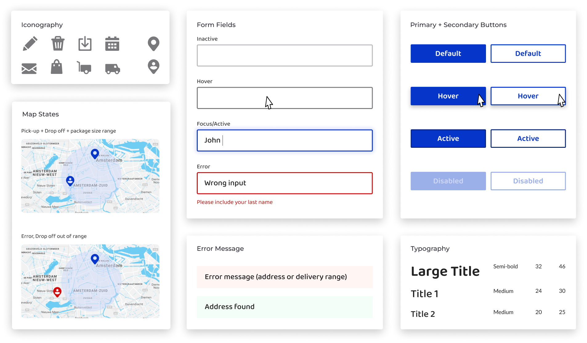Viewport: 587px width, 343px height.
Task: Click the Primary + Secondary Buttons heading
Action: (458, 25)
